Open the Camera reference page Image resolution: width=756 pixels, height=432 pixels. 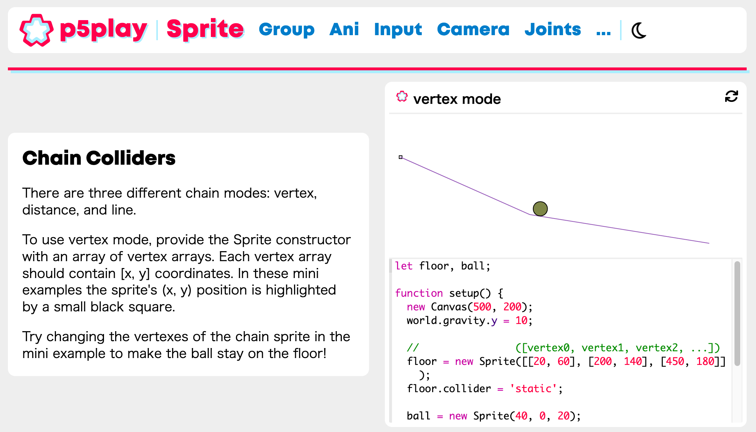[473, 30]
